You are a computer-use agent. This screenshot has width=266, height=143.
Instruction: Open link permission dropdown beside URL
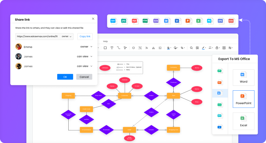[x=67, y=36]
